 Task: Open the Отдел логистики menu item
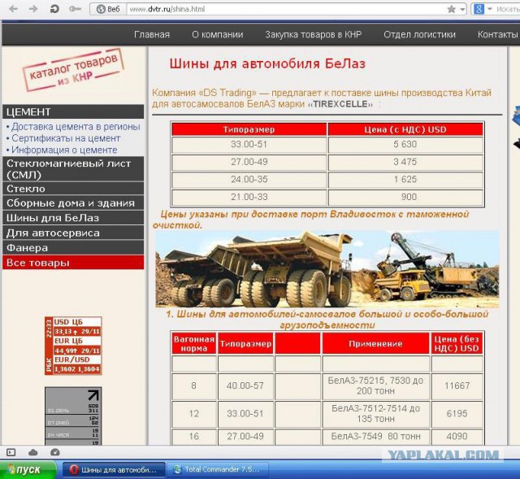click(x=419, y=34)
